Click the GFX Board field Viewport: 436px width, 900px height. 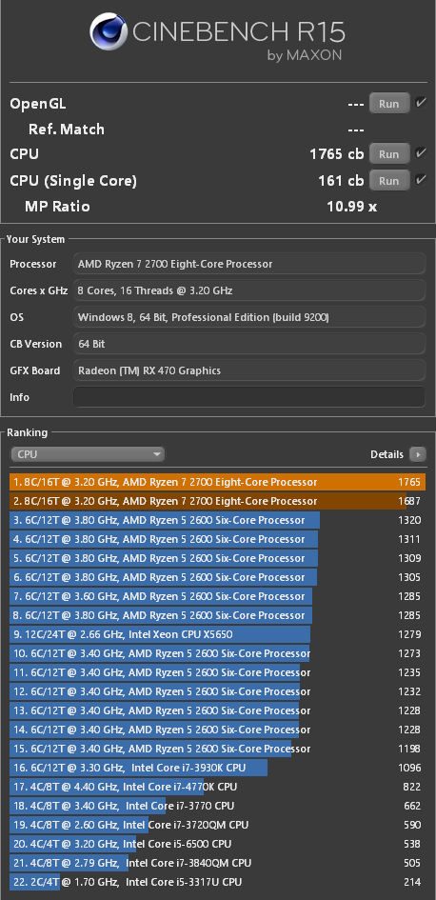point(249,370)
